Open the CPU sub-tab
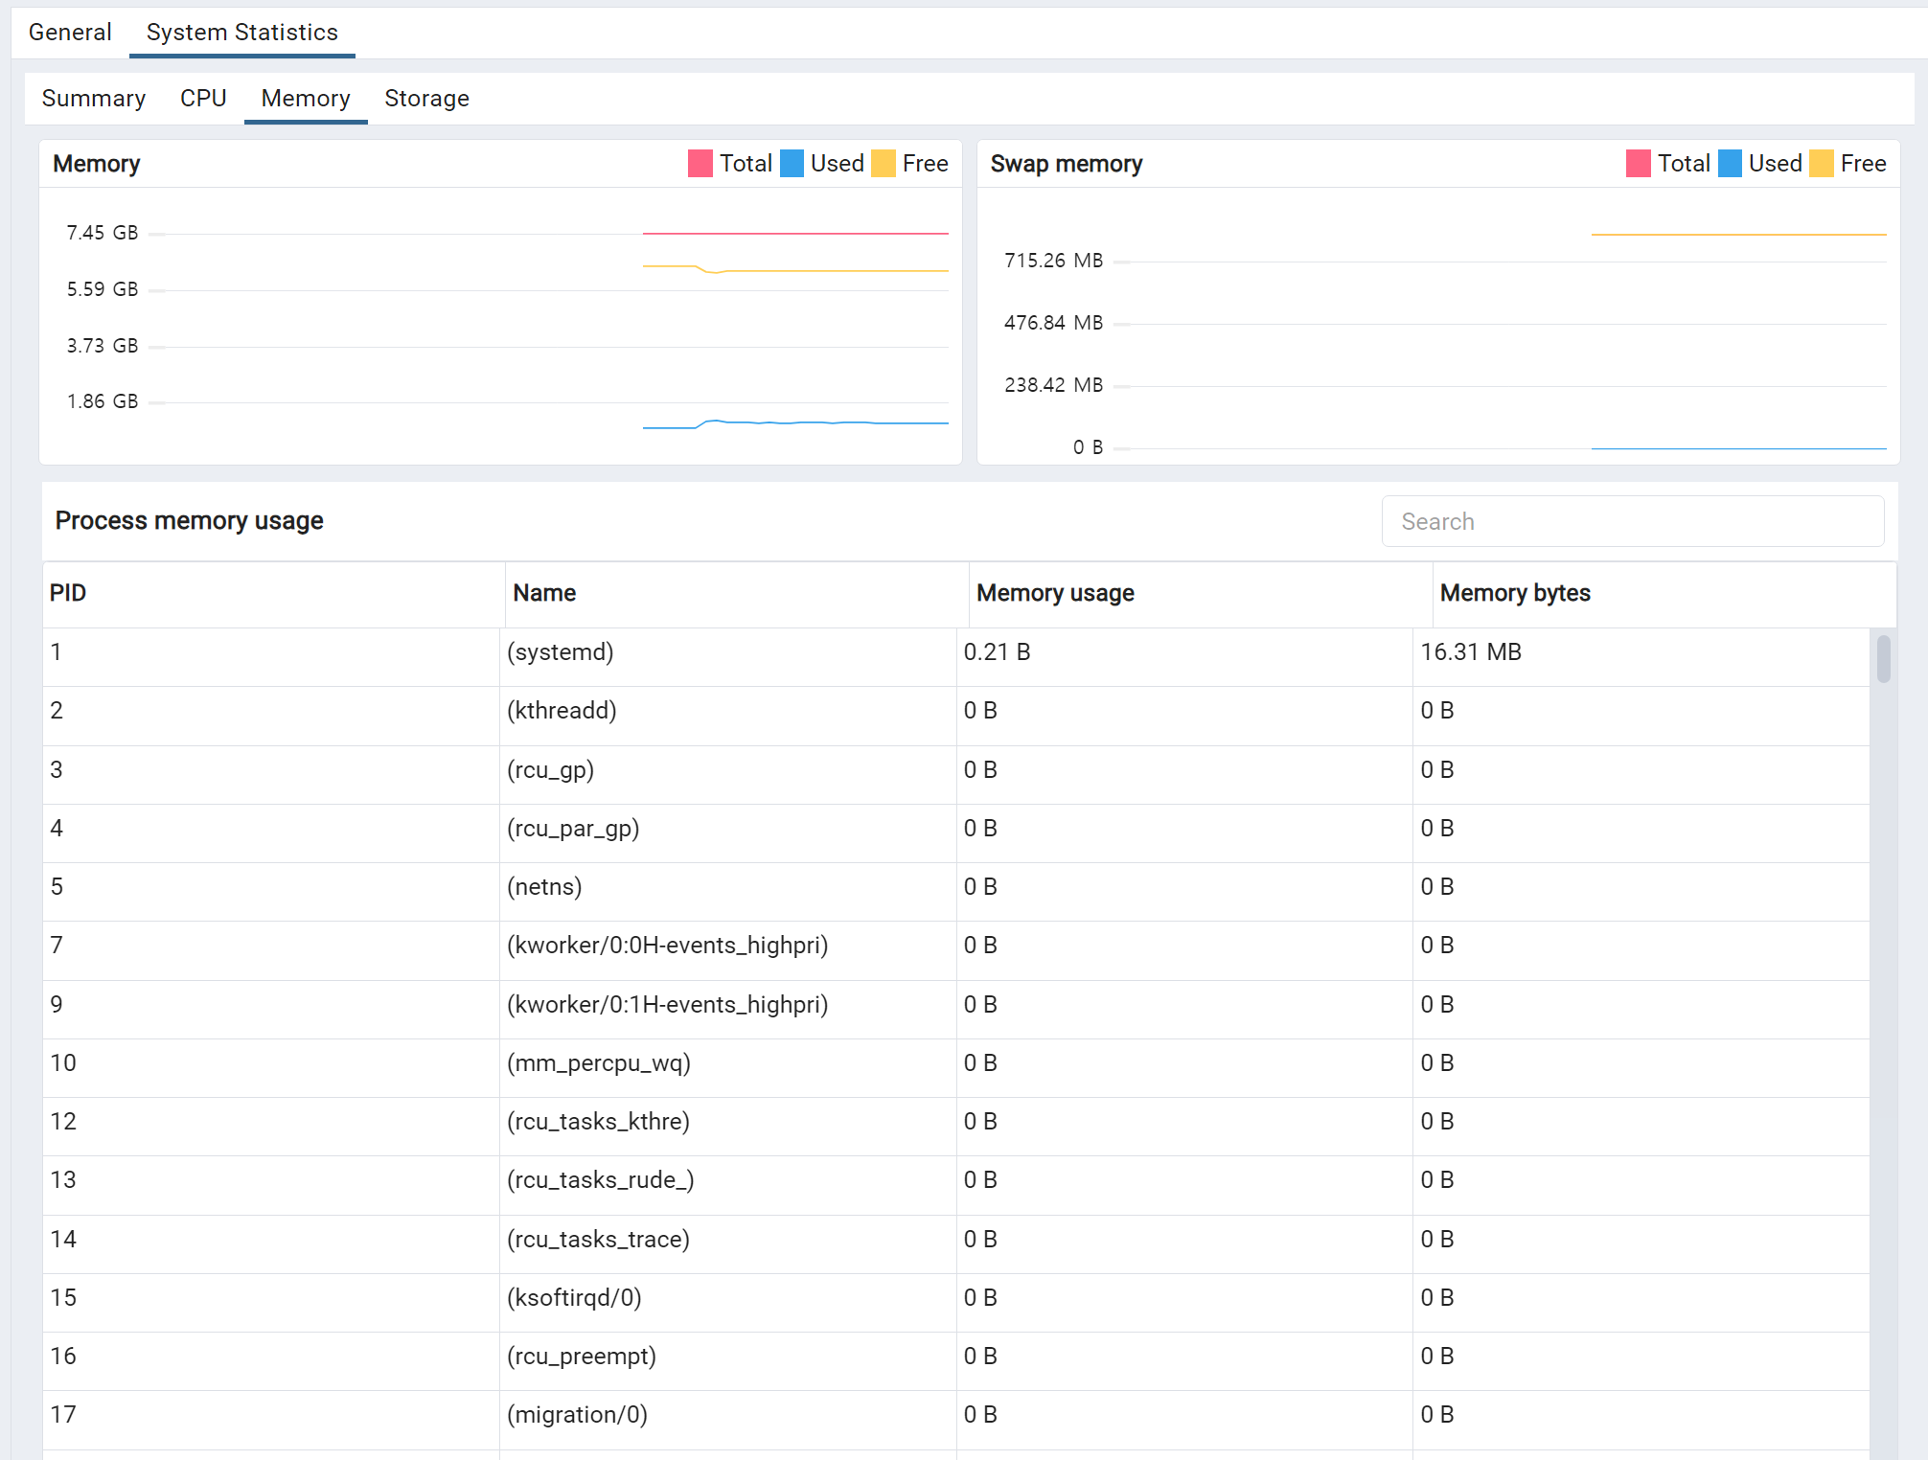 [203, 99]
